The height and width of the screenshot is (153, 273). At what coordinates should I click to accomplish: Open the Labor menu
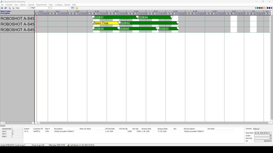click(x=51, y=5)
